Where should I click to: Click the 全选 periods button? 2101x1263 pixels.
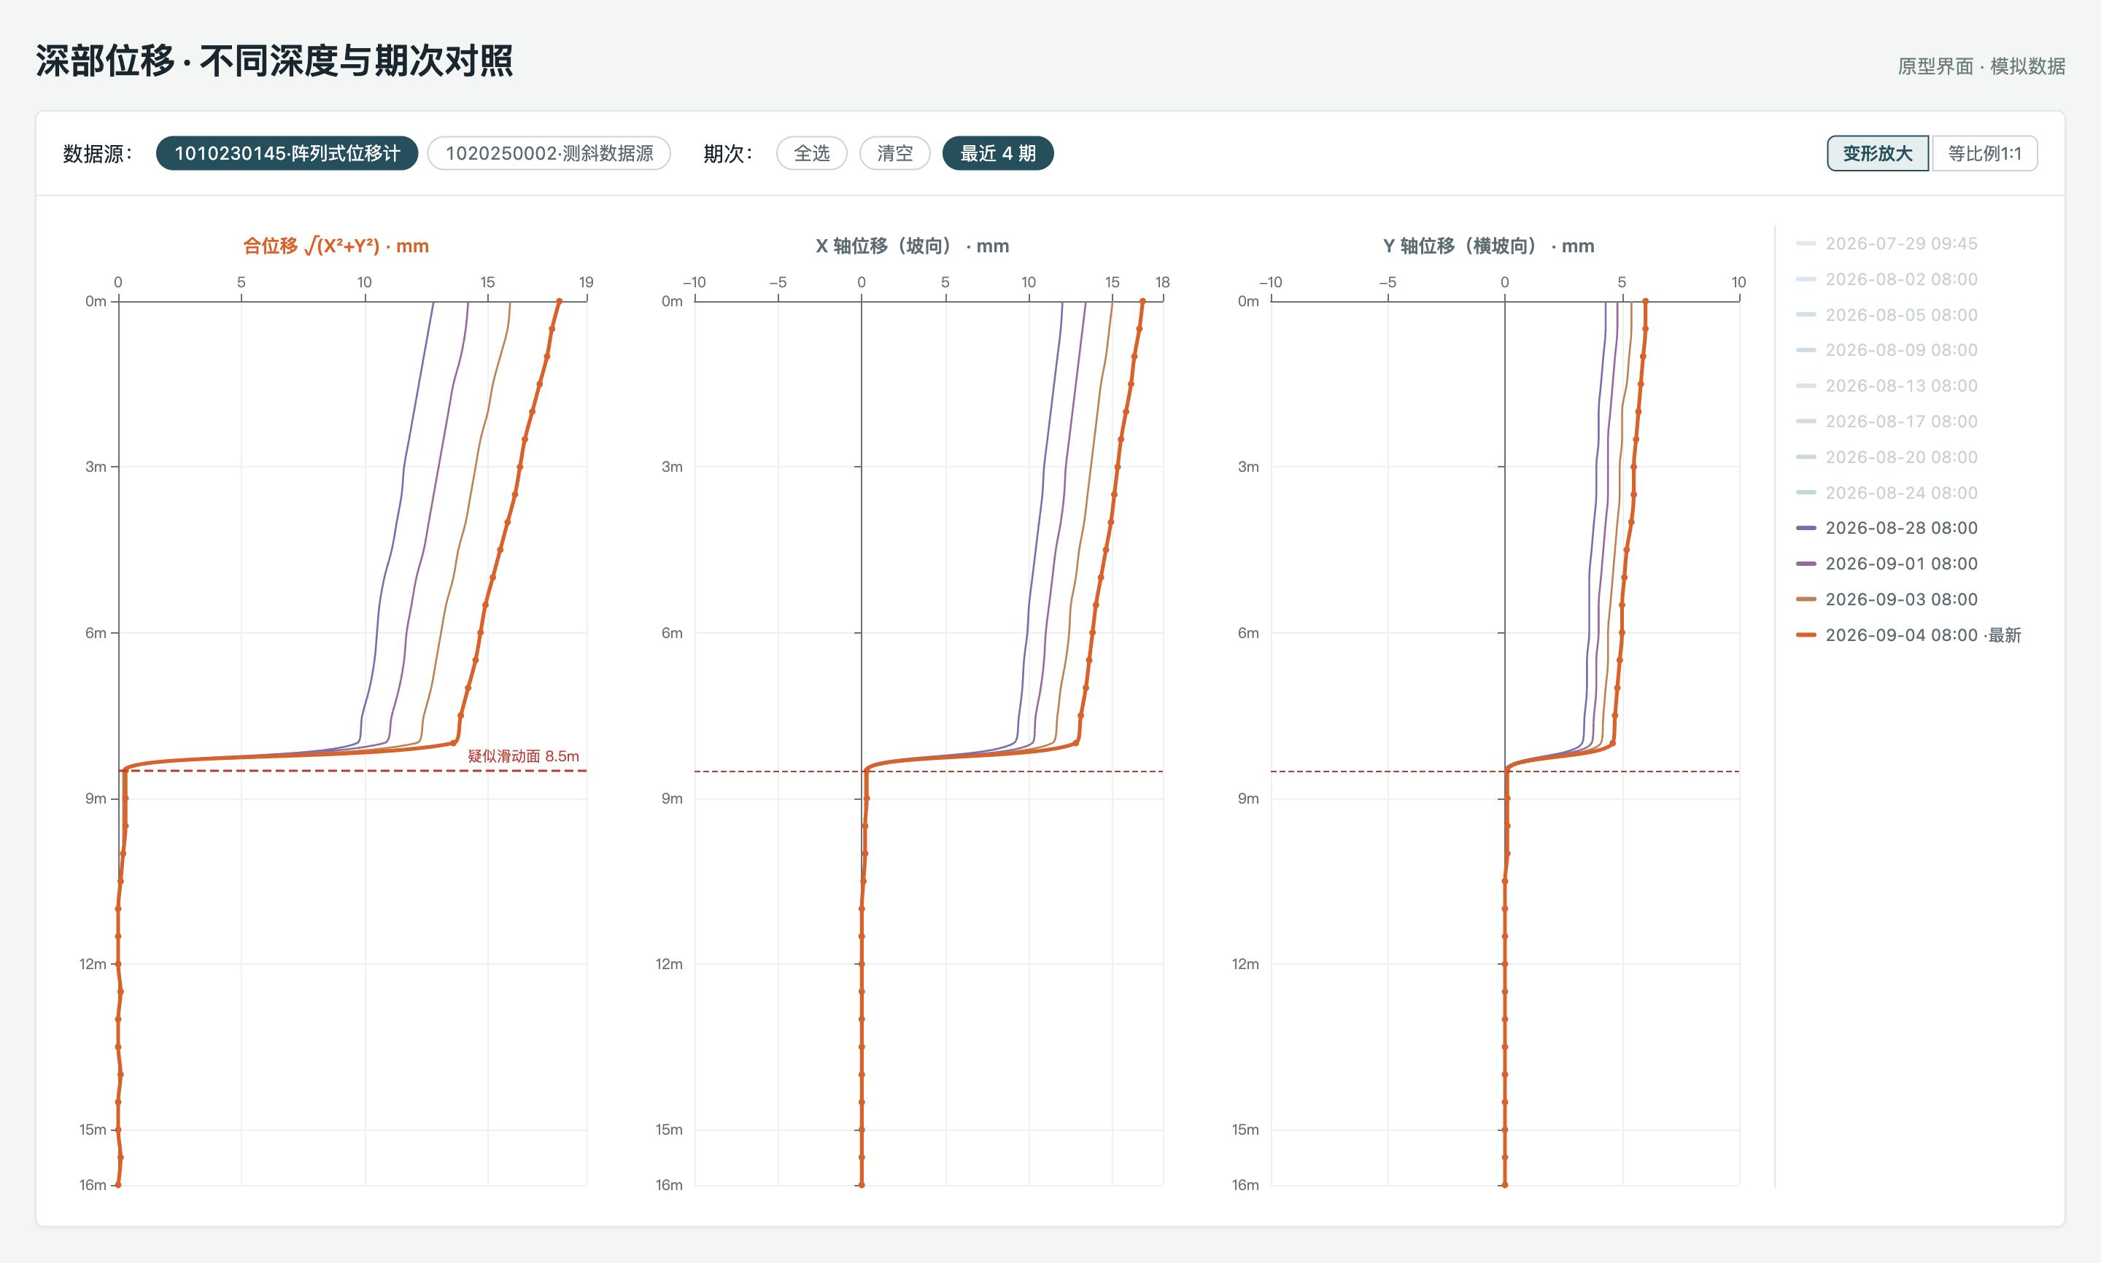[811, 153]
